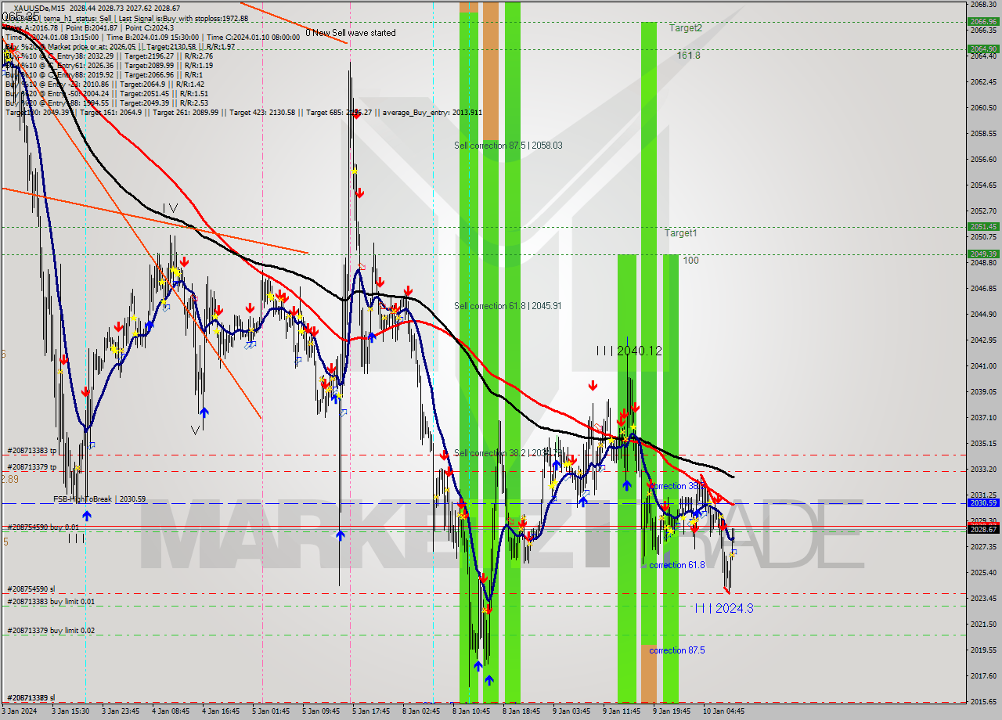Click '4 Jan 08:45' on time axis
The width and height of the screenshot is (1002, 720).
coord(170,711)
